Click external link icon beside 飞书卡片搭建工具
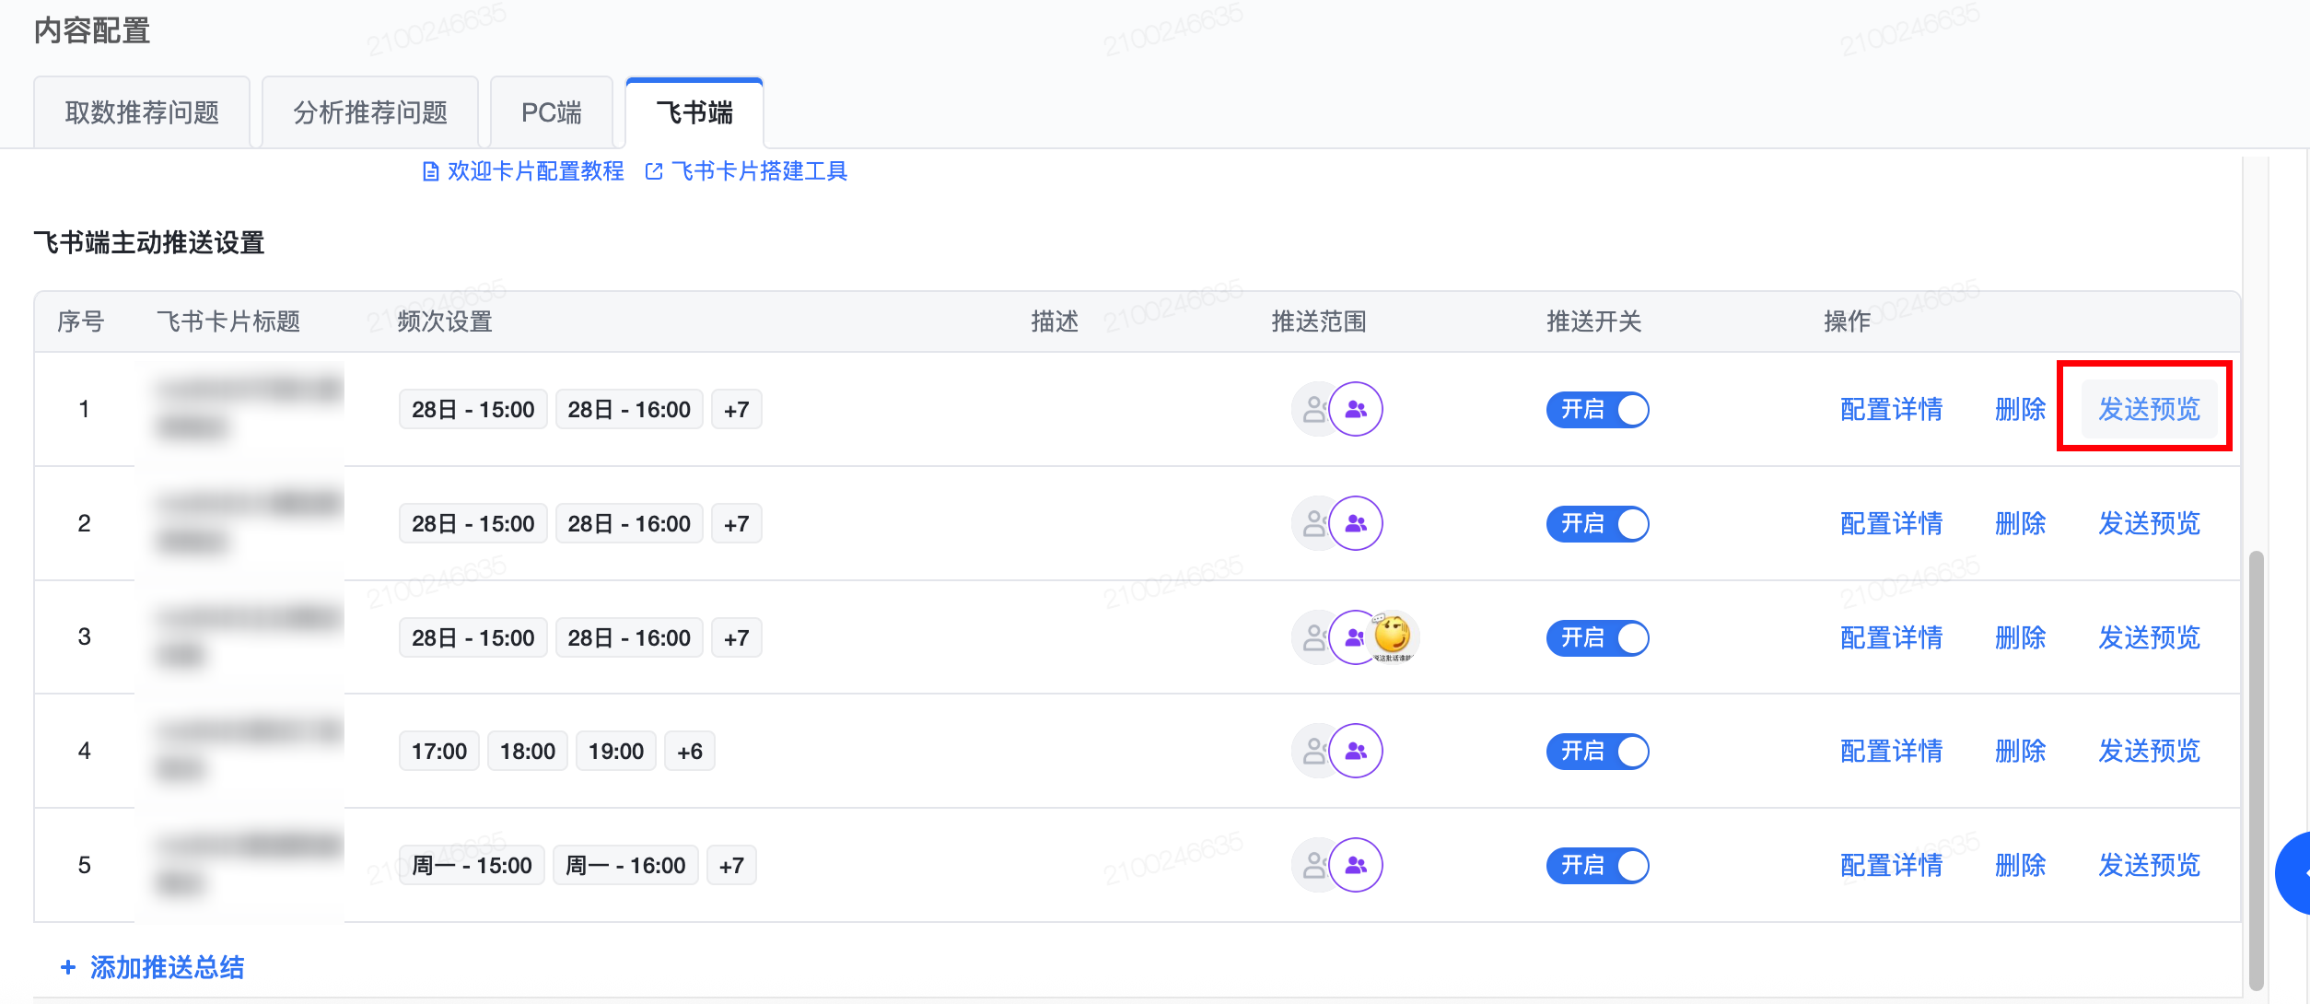 [654, 171]
